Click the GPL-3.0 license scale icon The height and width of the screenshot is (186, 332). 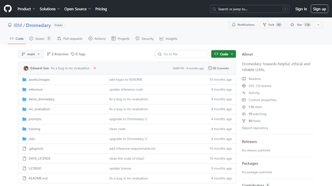pos(244,86)
